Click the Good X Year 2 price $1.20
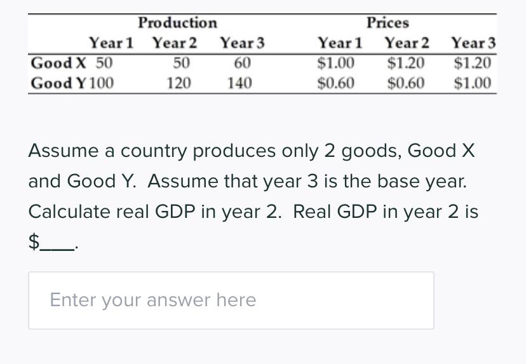 (x=405, y=63)
